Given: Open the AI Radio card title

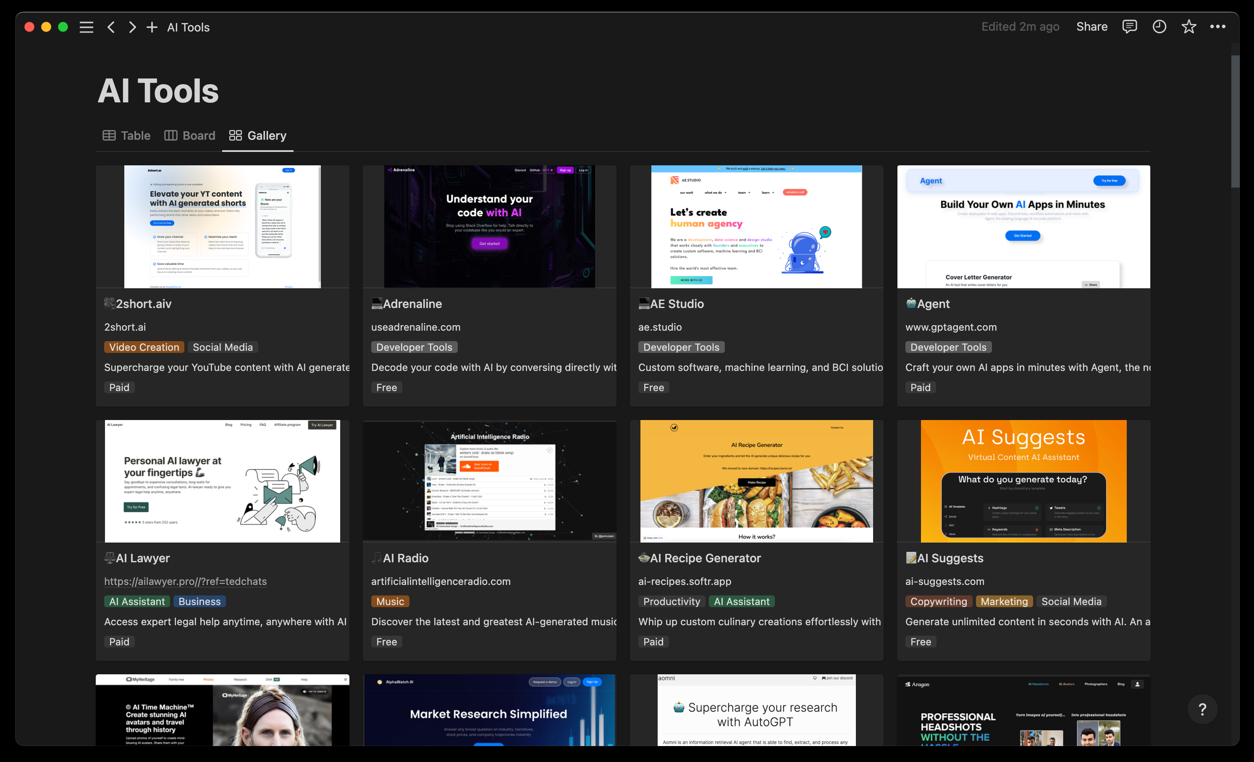Looking at the screenshot, I should [406, 558].
